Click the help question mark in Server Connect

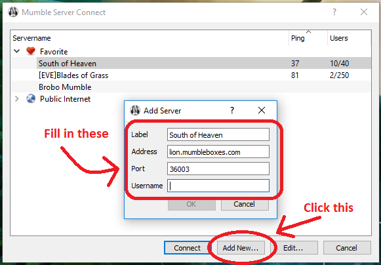pos(334,12)
